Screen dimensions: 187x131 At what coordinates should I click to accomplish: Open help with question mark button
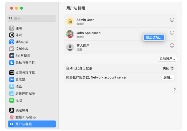tap(174, 90)
